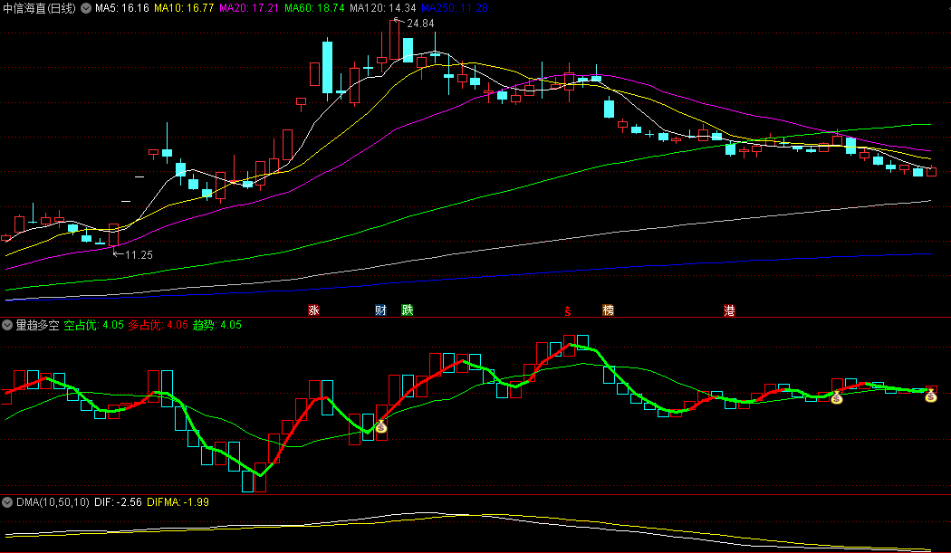Click the 榜 event marker
951x553 pixels.
coord(609,310)
